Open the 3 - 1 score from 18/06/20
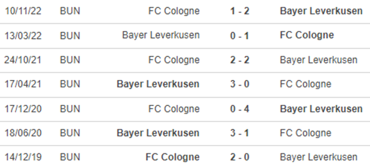 240,133
